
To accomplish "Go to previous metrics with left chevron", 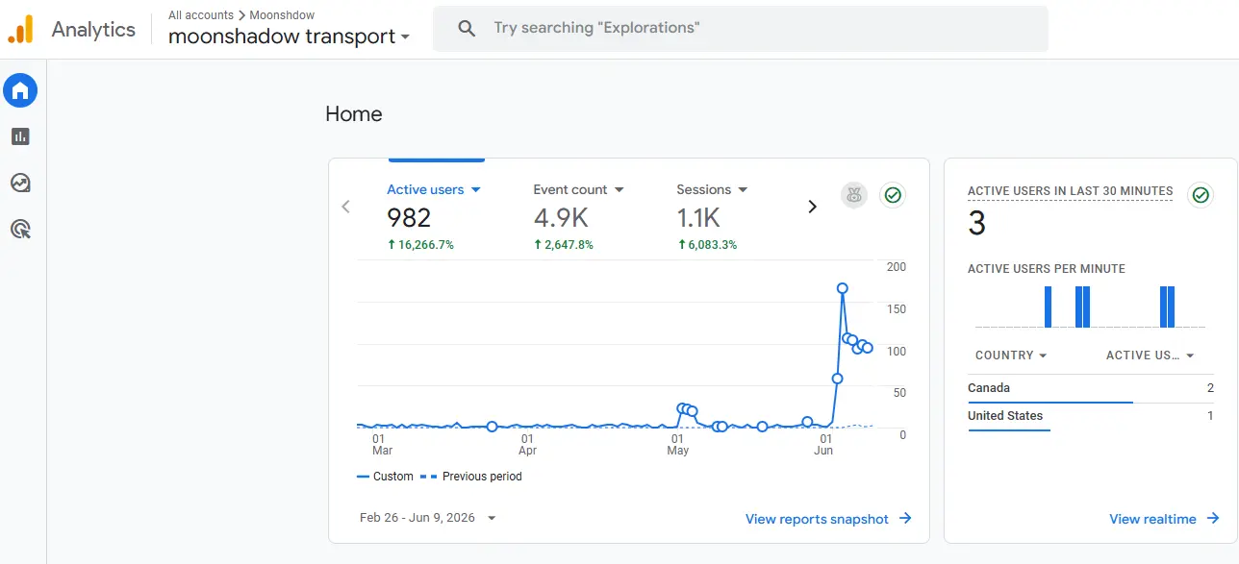I will (x=346, y=207).
